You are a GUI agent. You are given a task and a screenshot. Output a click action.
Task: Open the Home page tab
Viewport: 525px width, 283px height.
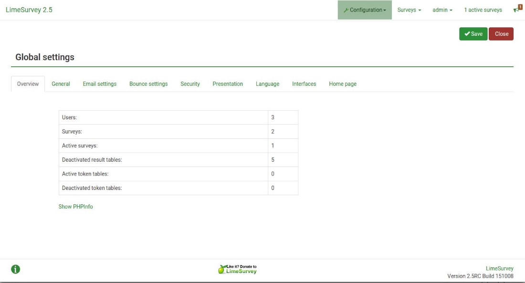(343, 84)
